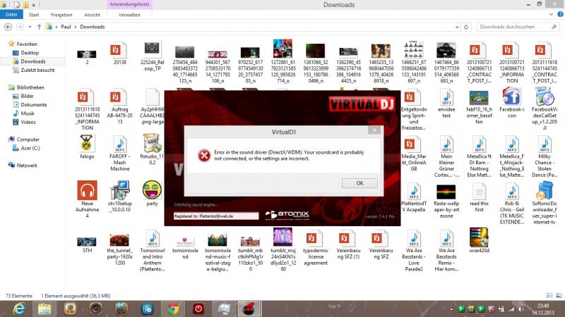This screenshot has height=317, width=565.
Task: Select the PlattentodTV Acapella MP3
Action: tap(414, 197)
